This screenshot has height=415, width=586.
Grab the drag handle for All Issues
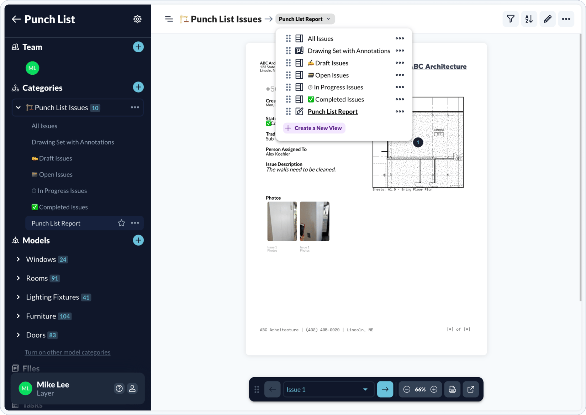(288, 38)
